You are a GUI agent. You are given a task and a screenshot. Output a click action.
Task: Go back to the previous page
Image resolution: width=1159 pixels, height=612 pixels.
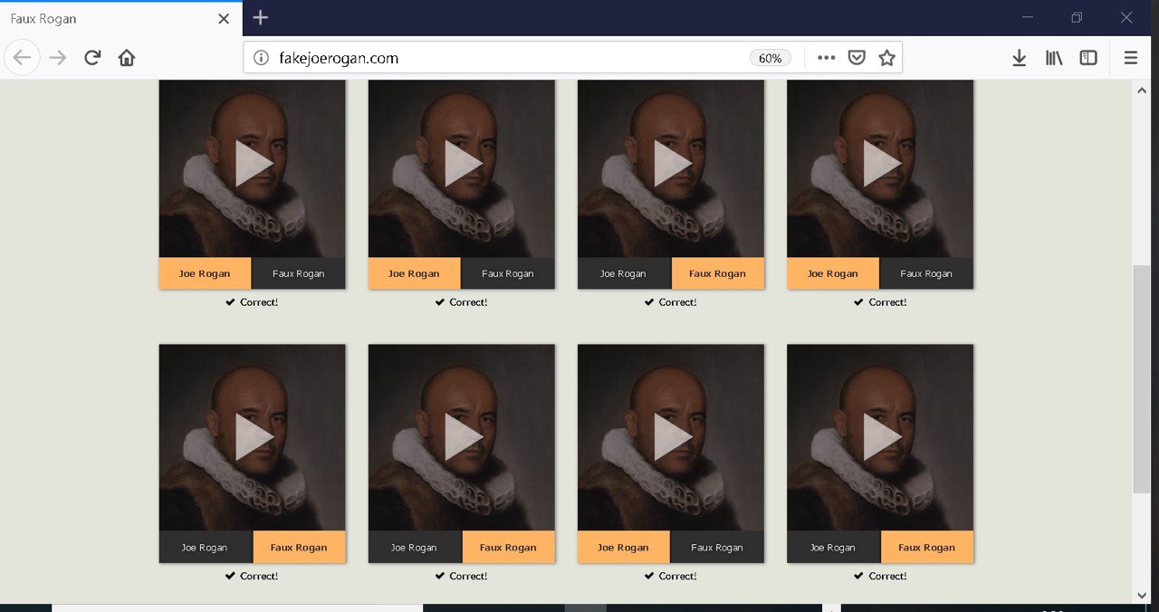tap(22, 58)
